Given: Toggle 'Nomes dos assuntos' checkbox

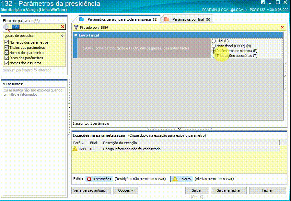Looking at the screenshot, I should [x=7, y=63].
